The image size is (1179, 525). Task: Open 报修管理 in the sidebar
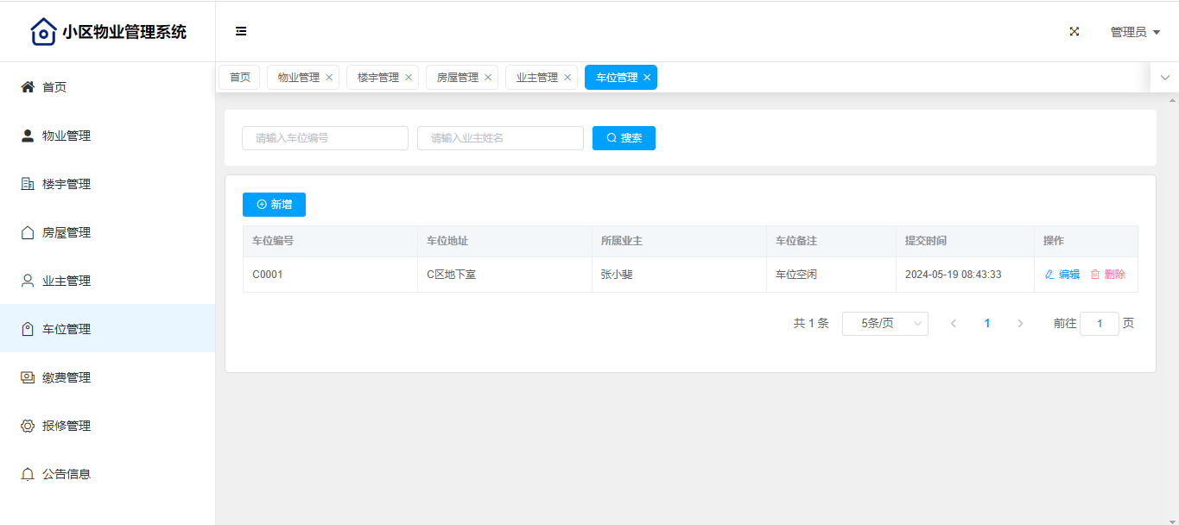point(67,426)
